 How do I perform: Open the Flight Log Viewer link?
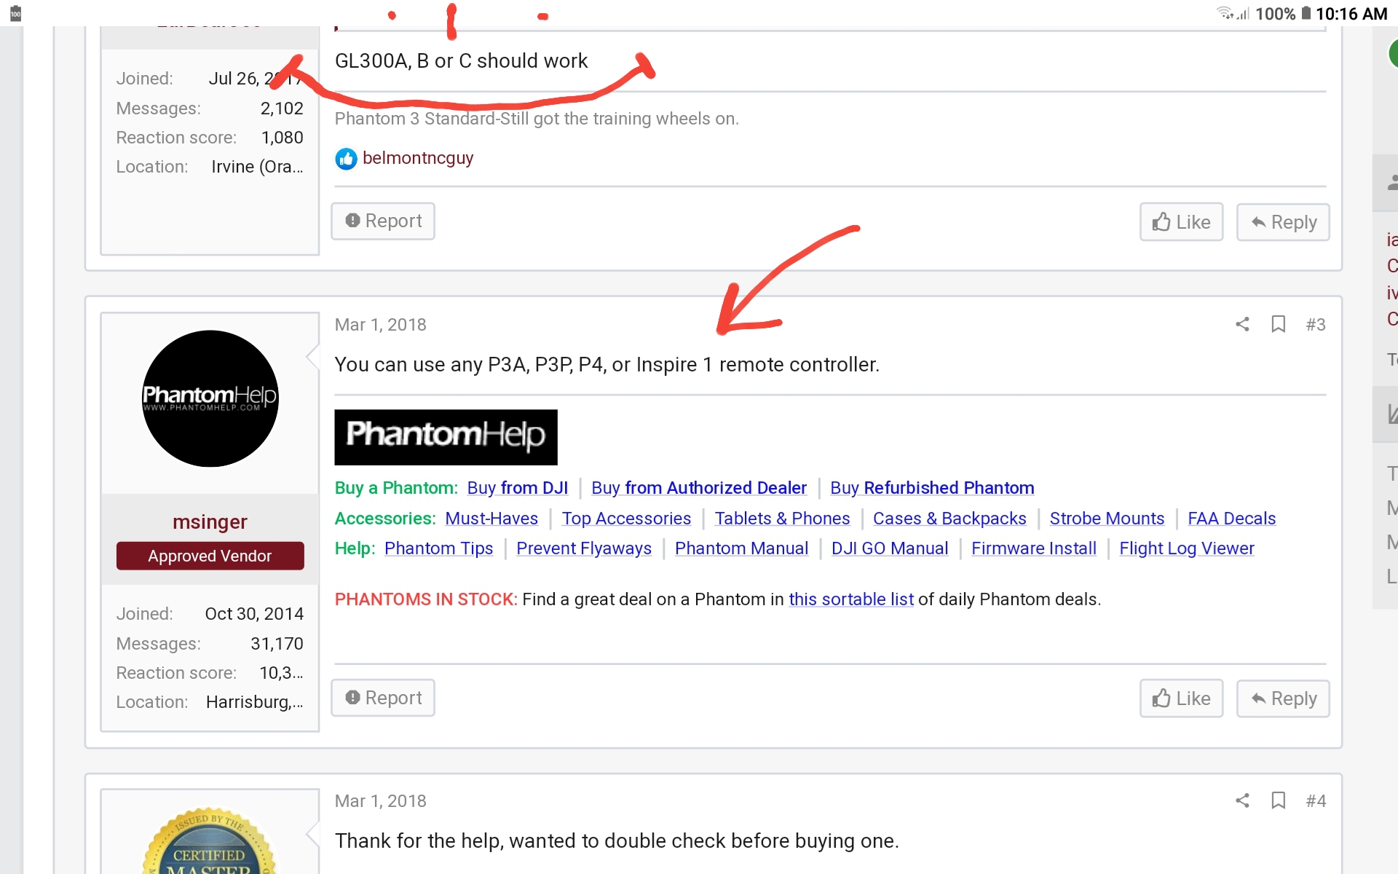click(x=1187, y=548)
